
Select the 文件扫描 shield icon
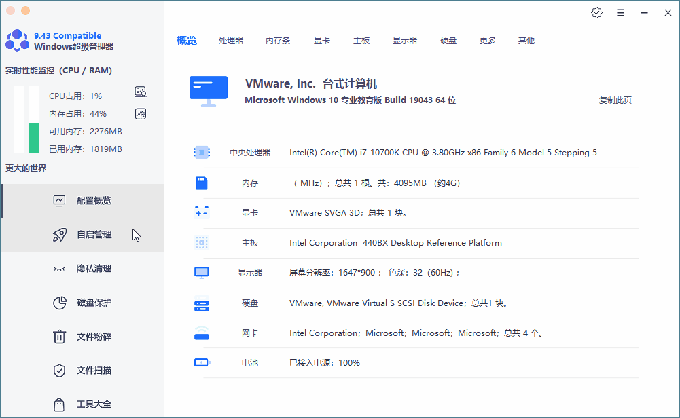(60, 370)
